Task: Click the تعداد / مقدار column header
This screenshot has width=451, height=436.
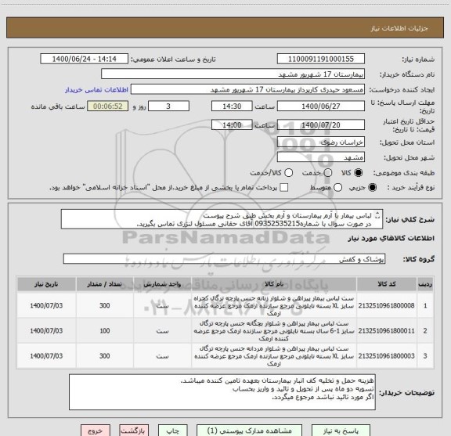Action: (x=105, y=284)
